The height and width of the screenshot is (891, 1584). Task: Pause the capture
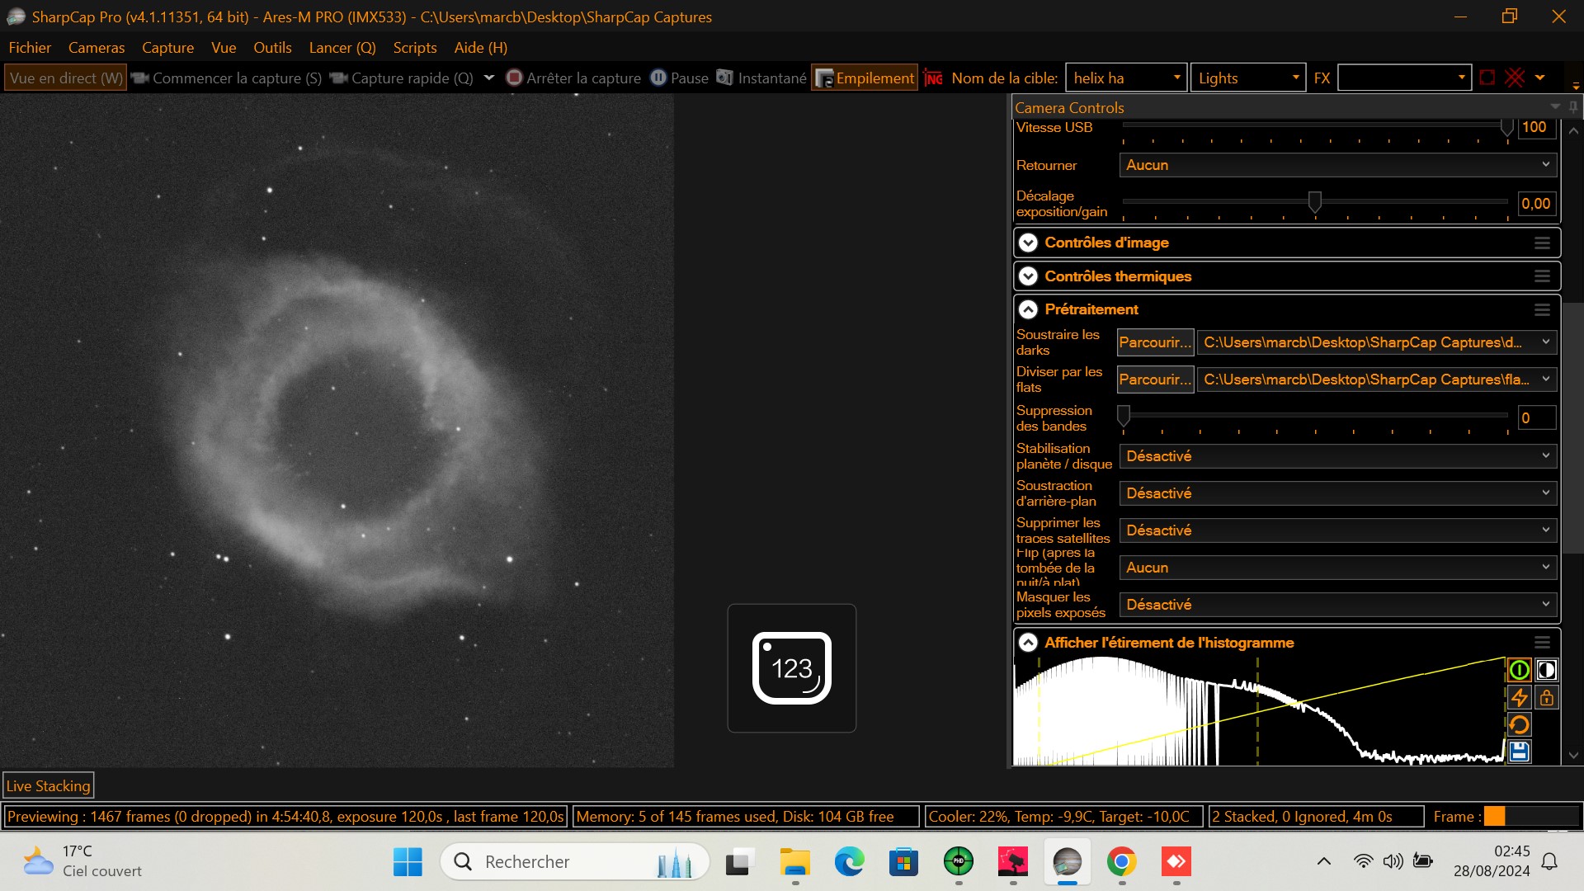coord(679,78)
